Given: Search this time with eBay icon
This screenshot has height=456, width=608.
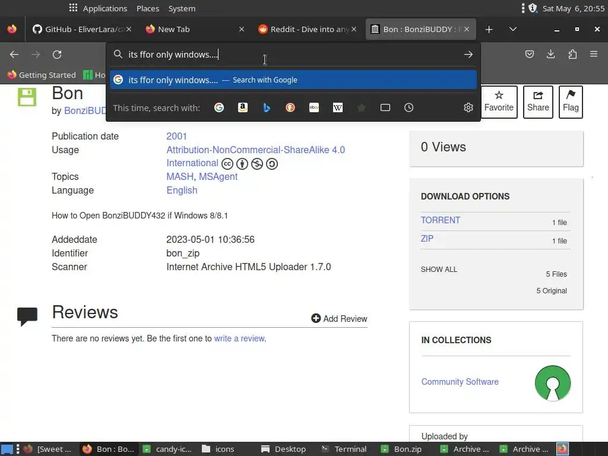Looking at the screenshot, I should coord(314,107).
